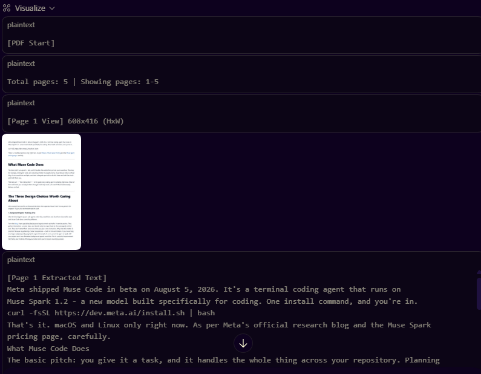The height and width of the screenshot is (374, 481).
Task: Expand the Visualize dropdown chevron
Action: 52,8
